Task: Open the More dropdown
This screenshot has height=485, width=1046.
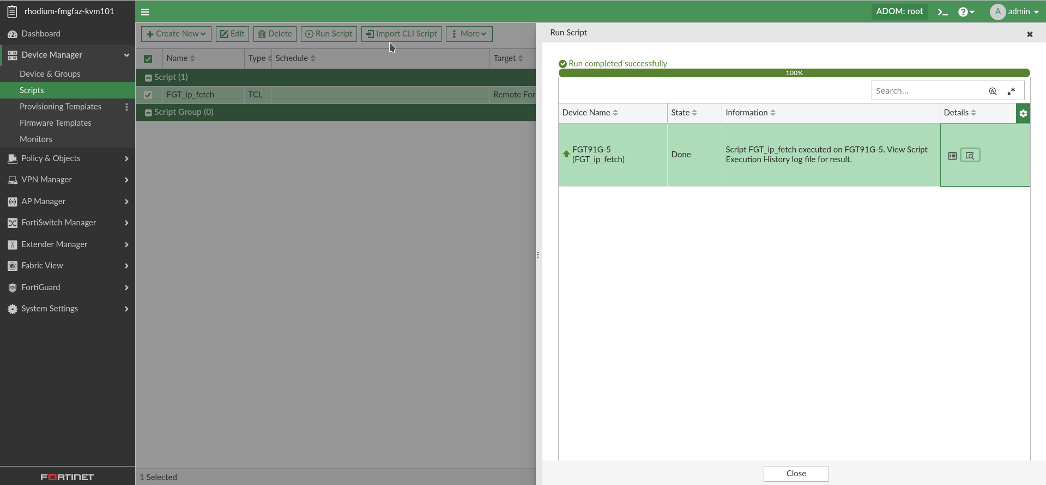Action: coord(469,34)
